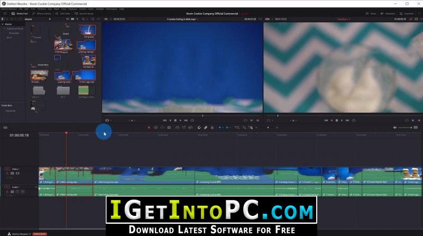Viewport: 423px width, 236px height.
Task: Adjust the timeline zoom slider
Action: pyautogui.click(x=268, y=128)
